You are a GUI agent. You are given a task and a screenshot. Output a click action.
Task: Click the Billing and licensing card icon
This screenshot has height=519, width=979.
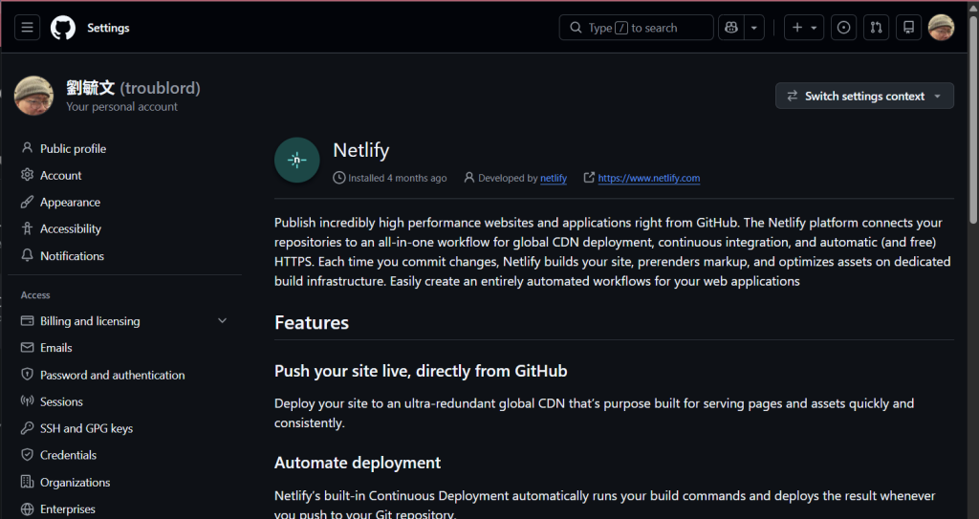[27, 320]
